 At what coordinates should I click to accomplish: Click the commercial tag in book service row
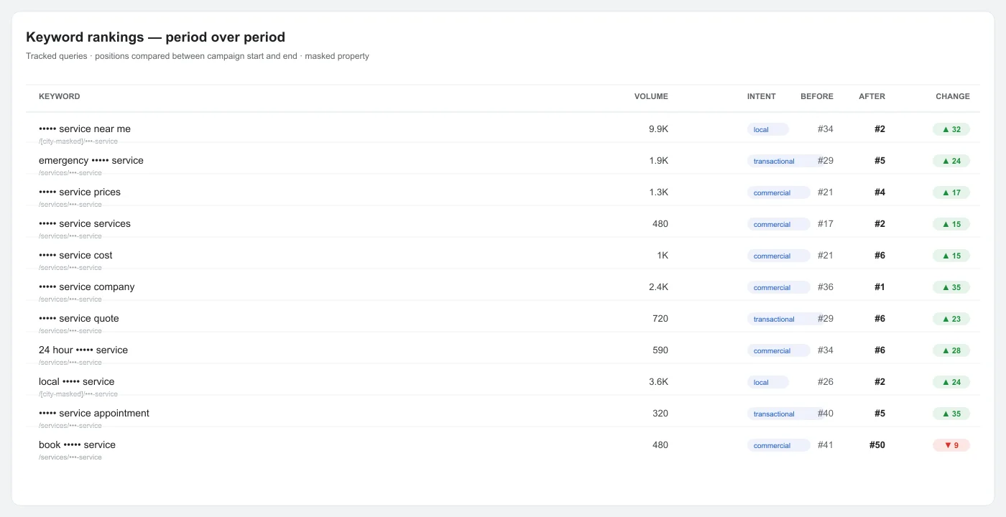pos(779,445)
